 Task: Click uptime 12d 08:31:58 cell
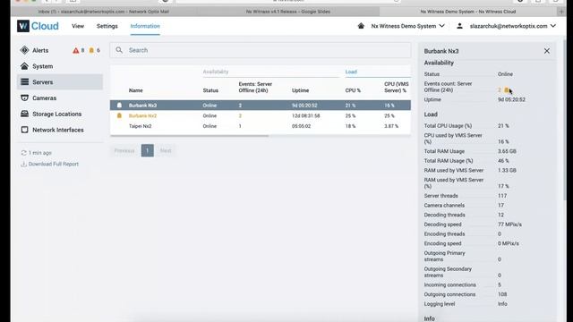pos(306,115)
